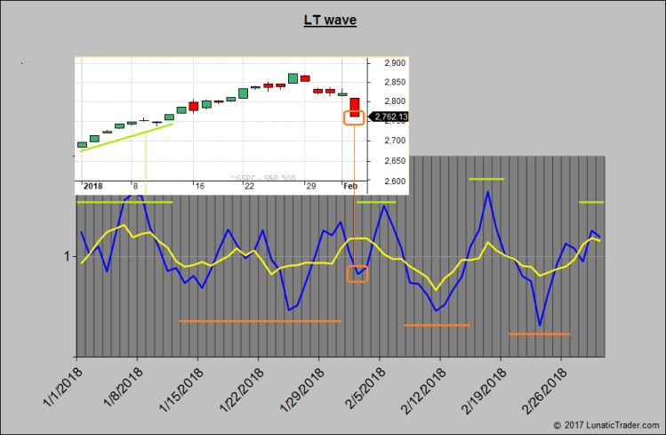The image size is (666, 435).
Task: Open the LunaticTrader.com copyright link
Action: coord(607,425)
